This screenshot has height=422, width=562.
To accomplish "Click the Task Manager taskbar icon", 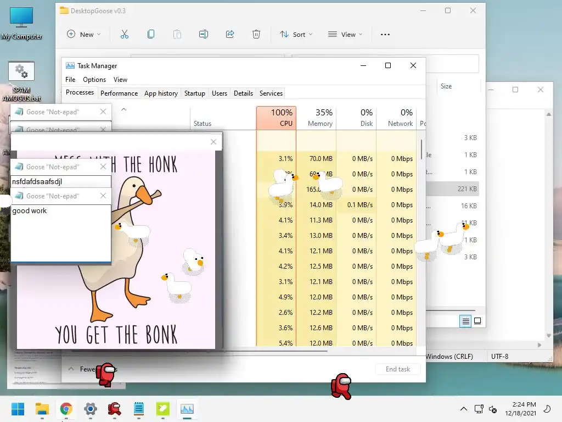I will [187, 409].
